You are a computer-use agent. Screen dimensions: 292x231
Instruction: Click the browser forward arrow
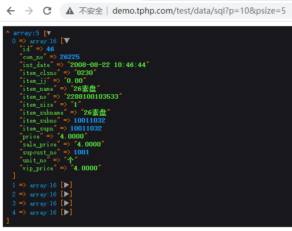tap(29, 11)
